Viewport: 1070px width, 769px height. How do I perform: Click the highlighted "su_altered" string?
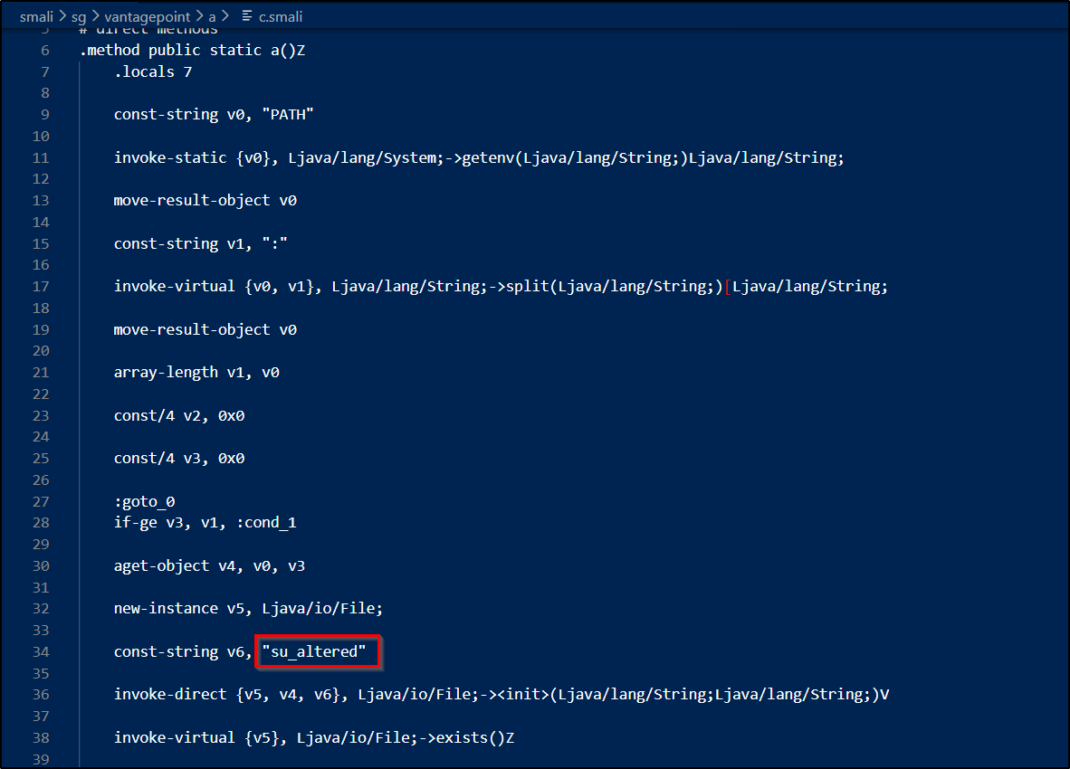[318, 651]
